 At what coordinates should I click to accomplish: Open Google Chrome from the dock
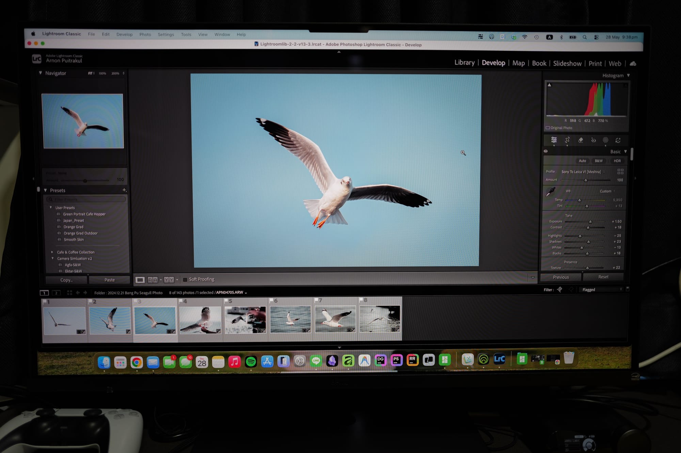137,362
